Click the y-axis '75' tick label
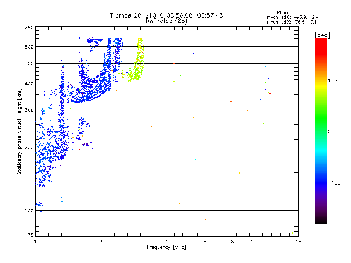Viewport: 351px width, 263px height. (31, 235)
